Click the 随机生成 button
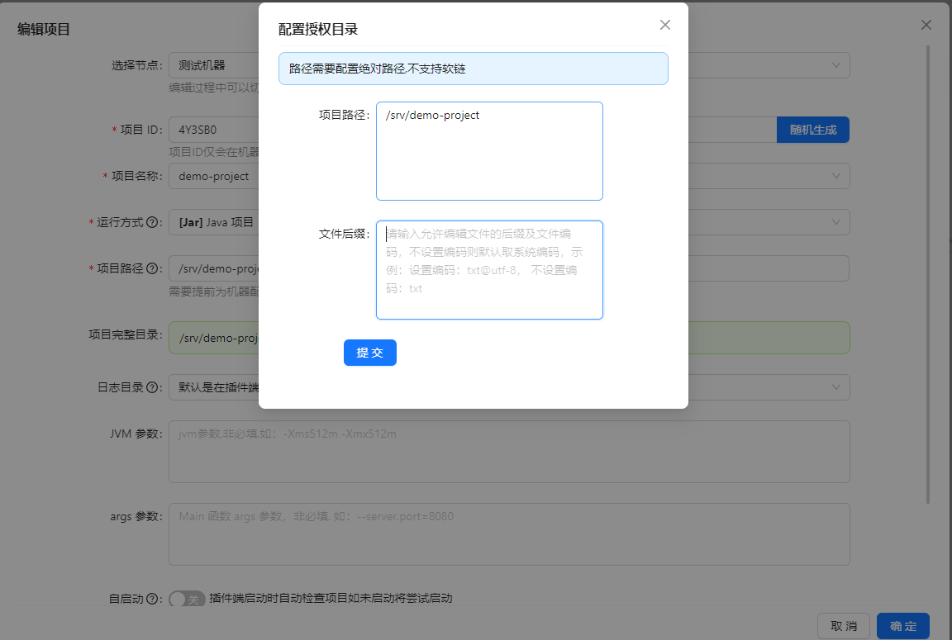Viewport: 952px width, 640px height. [812, 130]
